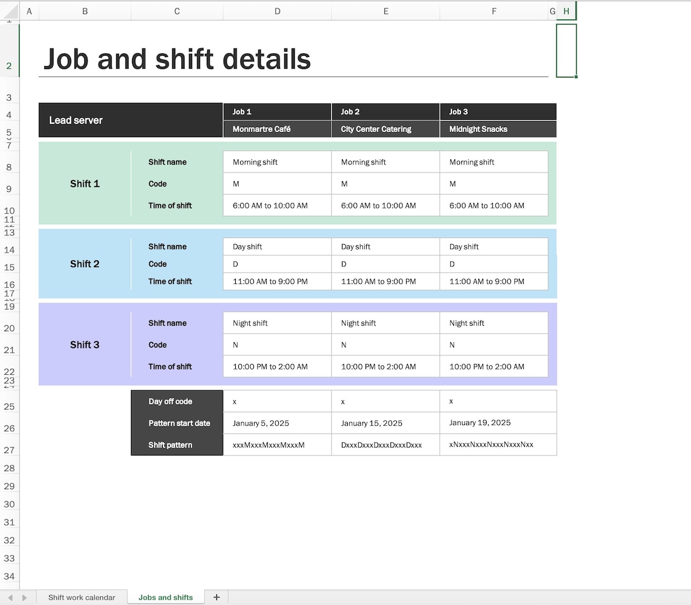This screenshot has width=691, height=605.
Task: Select the DxxxDxxxDxxxDxxxDxxx shift pattern cell
Action: [x=386, y=445]
